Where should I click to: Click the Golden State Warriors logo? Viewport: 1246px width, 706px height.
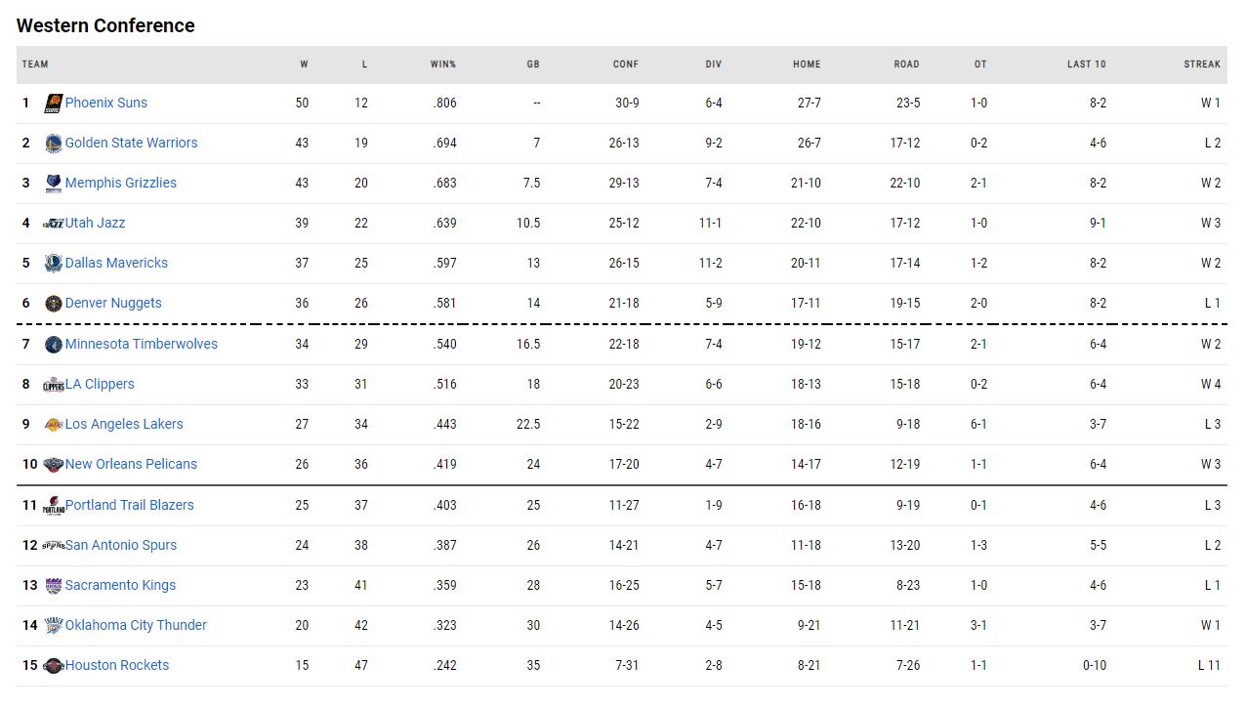coord(52,143)
